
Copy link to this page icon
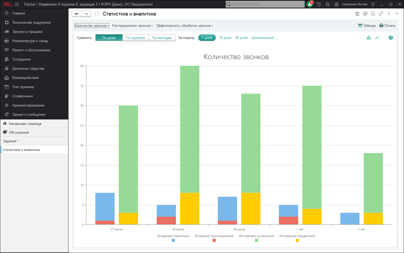click(x=381, y=14)
